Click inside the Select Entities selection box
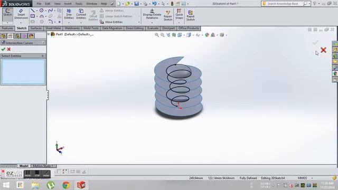This screenshot has height=190, width=338. click(x=23, y=72)
